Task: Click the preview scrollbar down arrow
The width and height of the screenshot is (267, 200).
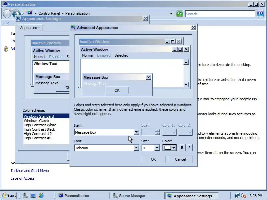Action: coord(186,84)
